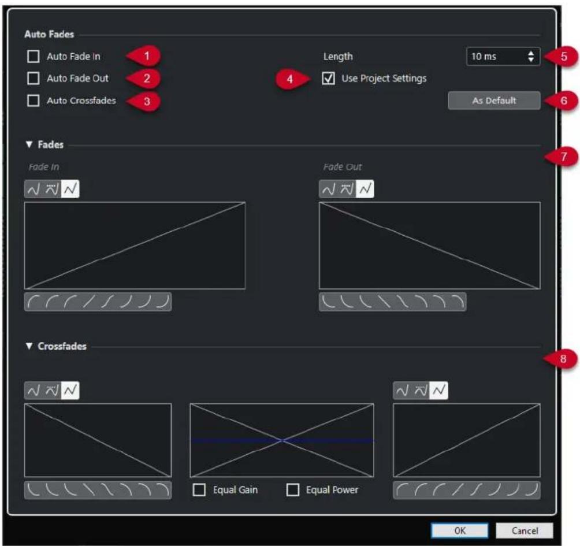Choose last exponential shape preset below Fade In display
This screenshot has height=546, width=580.
162,302
